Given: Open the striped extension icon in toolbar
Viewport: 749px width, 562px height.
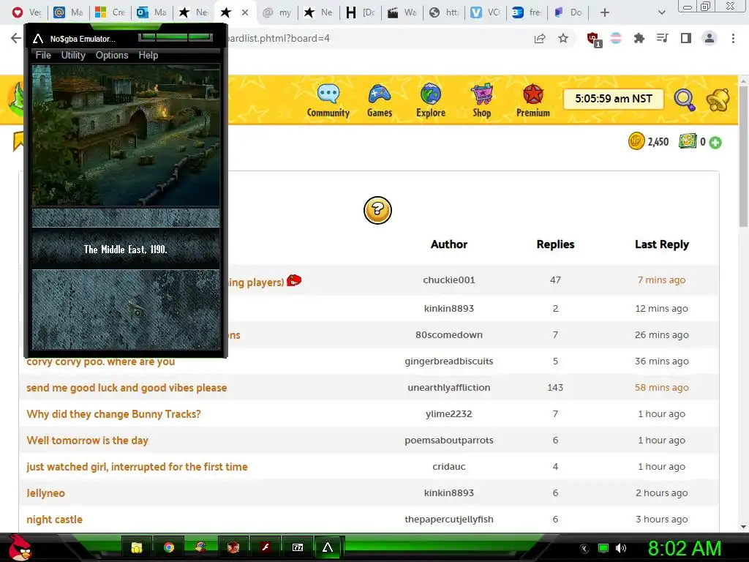Looking at the screenshot, I should coord(616,38).
